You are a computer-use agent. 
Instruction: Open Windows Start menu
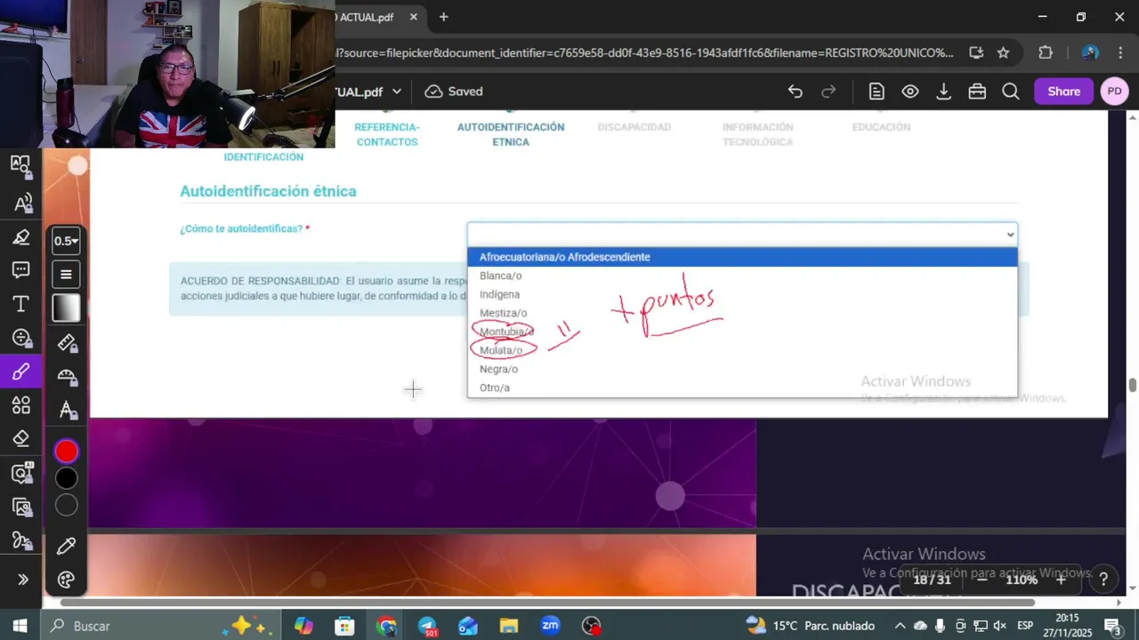pyautogui.click(x=20, y=626)
